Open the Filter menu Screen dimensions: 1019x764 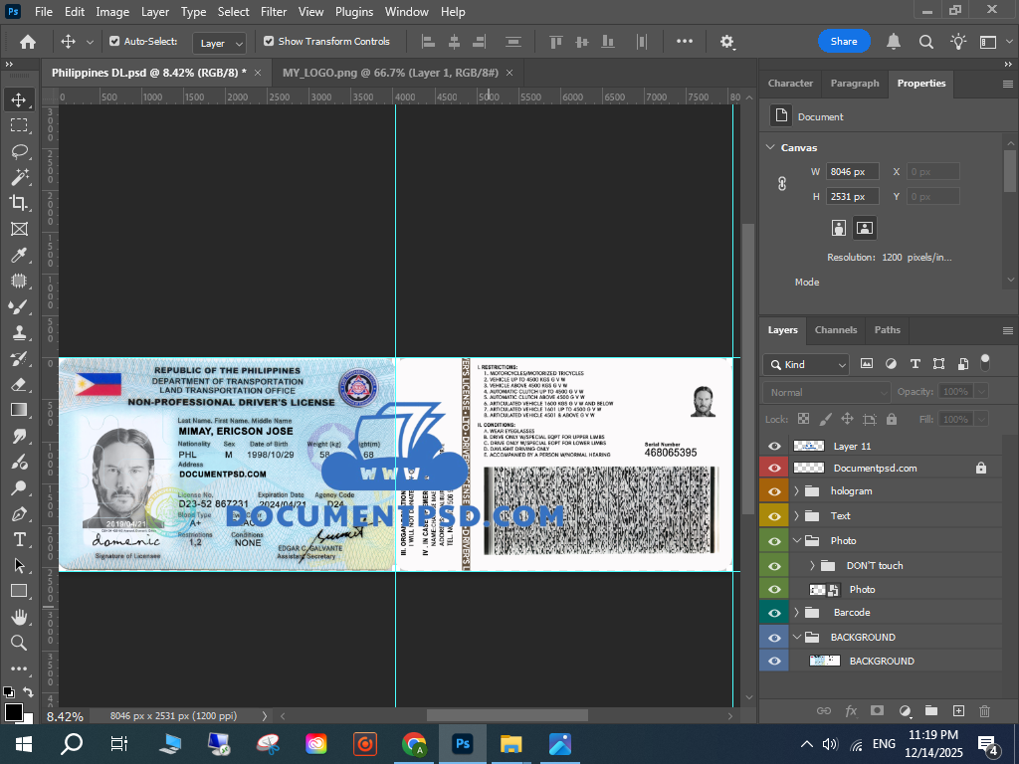click(x=273, y=12)
